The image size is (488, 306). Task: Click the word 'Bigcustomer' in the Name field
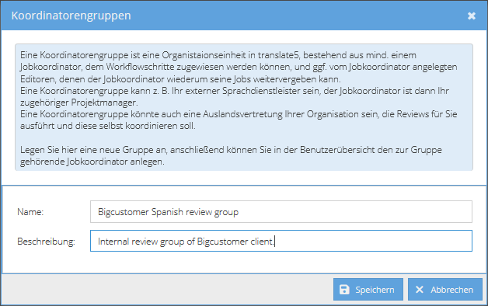(x=124, y=212)
